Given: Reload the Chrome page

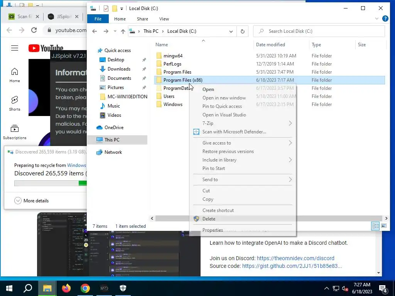Looking at the screenshot, I should (34, 30).
